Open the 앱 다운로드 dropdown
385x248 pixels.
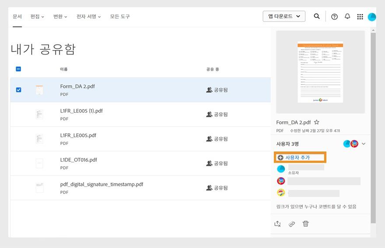[284, 16]
